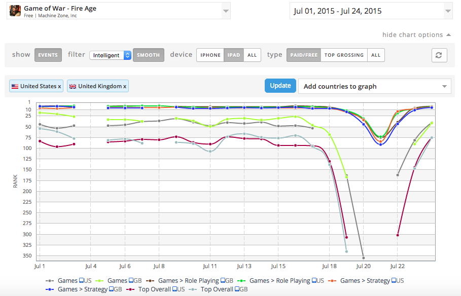Viewport: 461px width, 296px height.
Task: Open the date range dropdown
Action: 371,11
